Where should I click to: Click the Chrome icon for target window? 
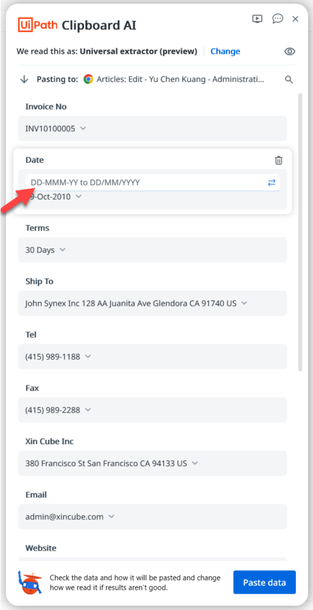88,80
